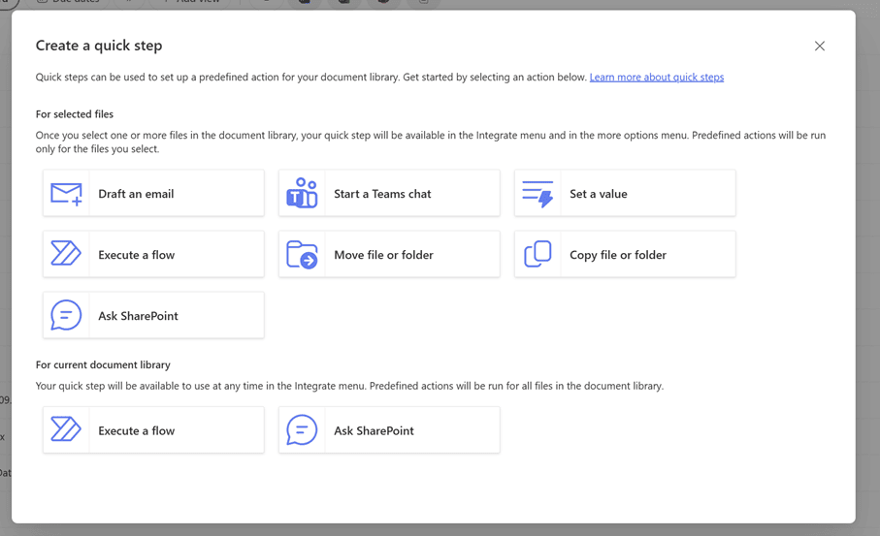Image resolution: width=880 pixels, height=536 pixels.
Task: Click Execute a flow icon under current document library
Action: click(66, 429)
